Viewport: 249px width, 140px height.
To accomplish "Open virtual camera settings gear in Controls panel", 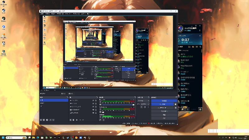I will (176, 108).
